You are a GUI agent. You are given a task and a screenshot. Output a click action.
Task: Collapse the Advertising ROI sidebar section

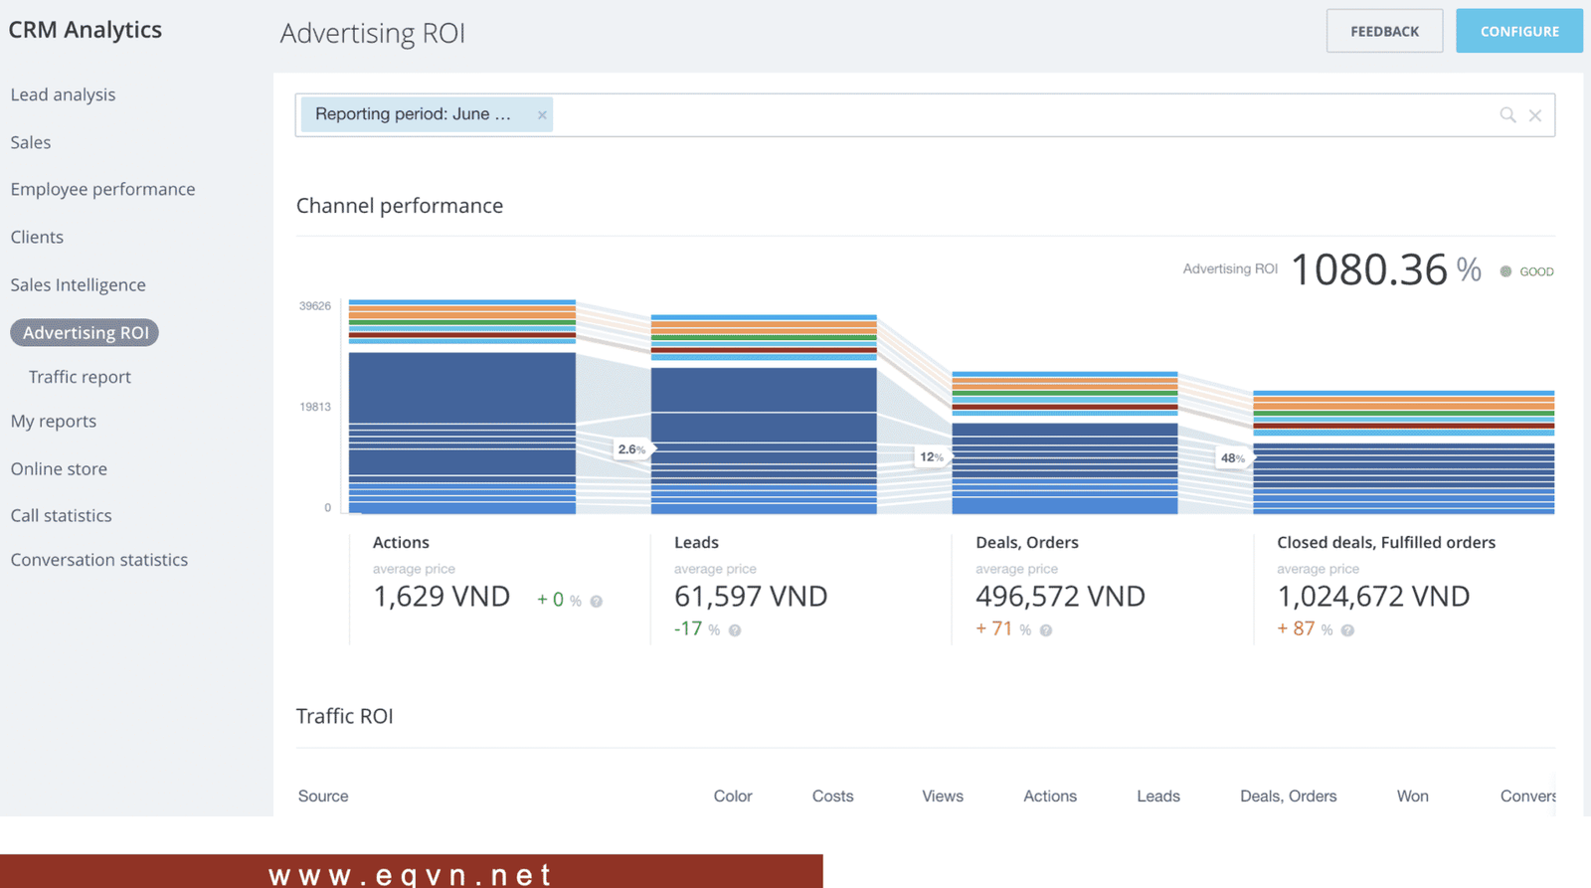click(x=85, y=333)
